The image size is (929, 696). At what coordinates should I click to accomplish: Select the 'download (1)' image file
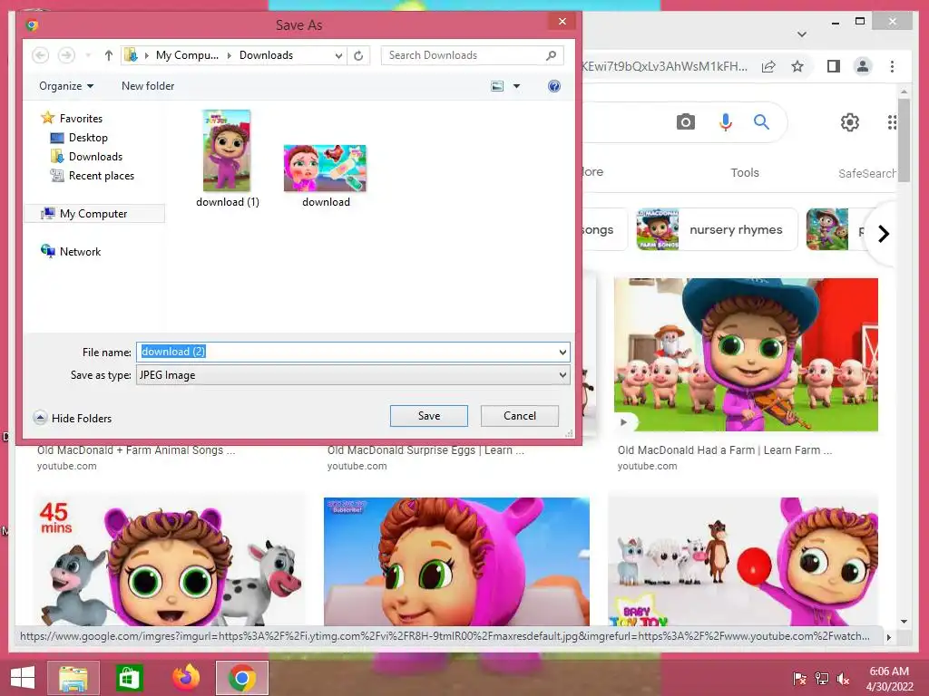pyautogui.click(x=228, y=159)
